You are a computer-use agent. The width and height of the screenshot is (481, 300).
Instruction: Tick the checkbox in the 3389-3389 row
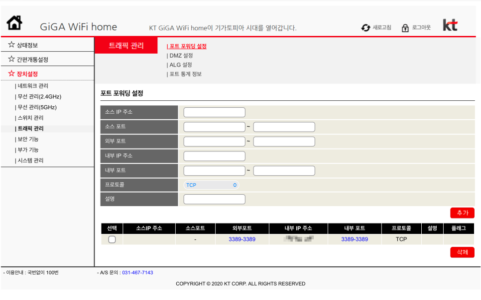(112, 239)
